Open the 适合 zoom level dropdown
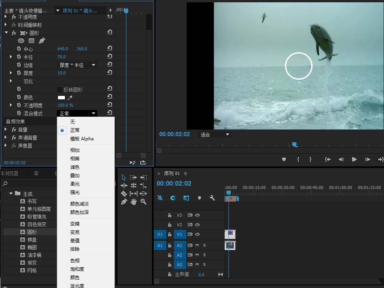 (214, 135)
